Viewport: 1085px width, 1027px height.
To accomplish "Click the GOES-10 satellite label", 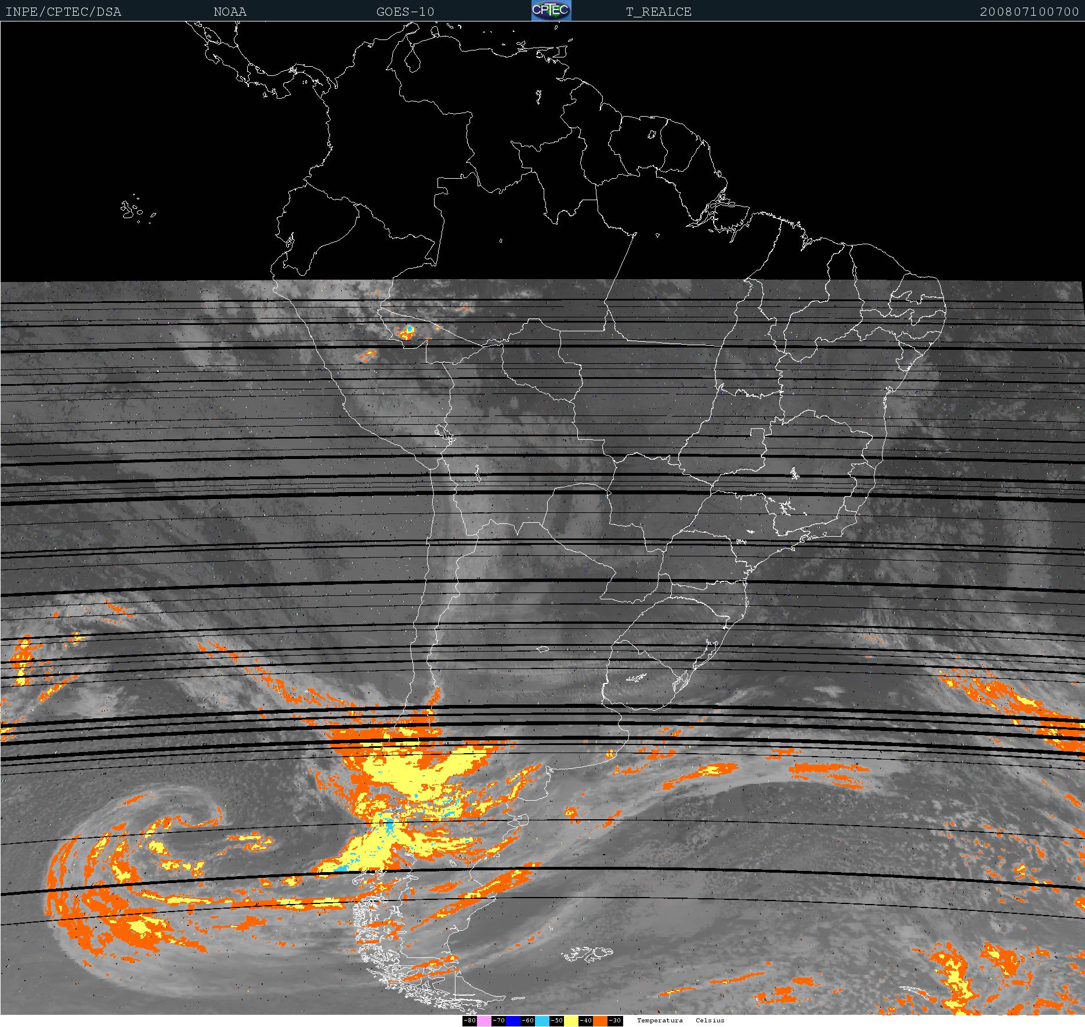I will coord(405,12).
